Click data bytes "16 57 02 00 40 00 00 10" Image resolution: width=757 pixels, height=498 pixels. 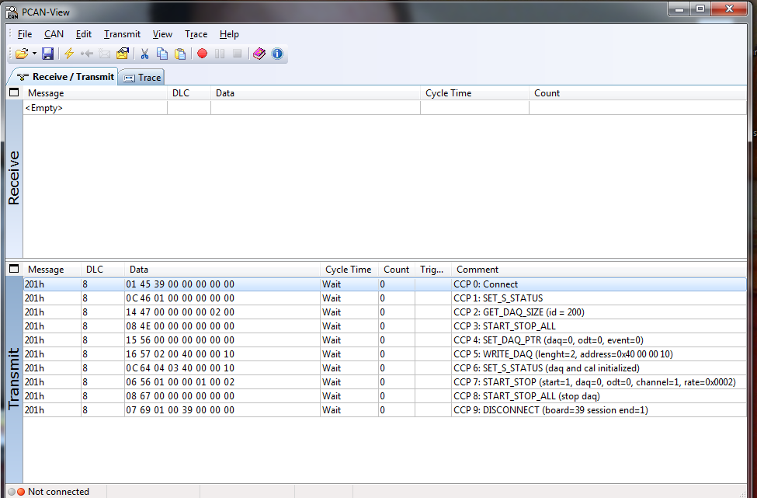(x=180, y=354)
